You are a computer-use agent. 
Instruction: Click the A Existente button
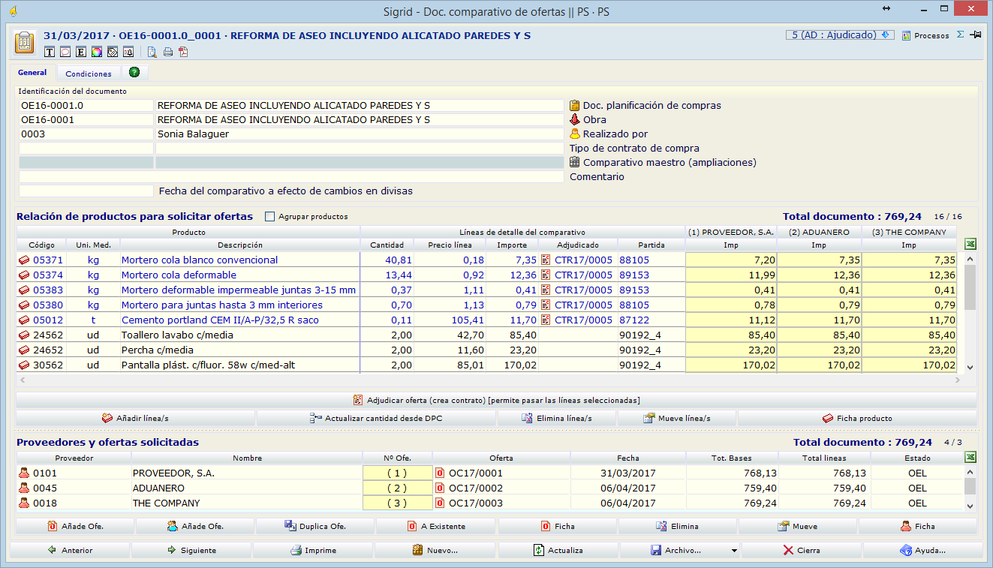click(x=436, y=526)
